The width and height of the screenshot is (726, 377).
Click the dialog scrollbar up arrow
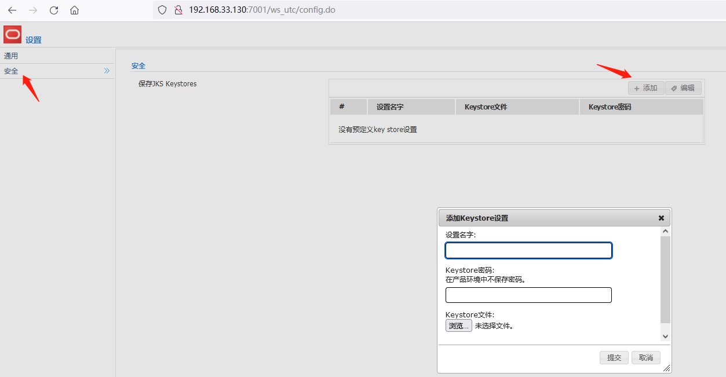[665, 231]
